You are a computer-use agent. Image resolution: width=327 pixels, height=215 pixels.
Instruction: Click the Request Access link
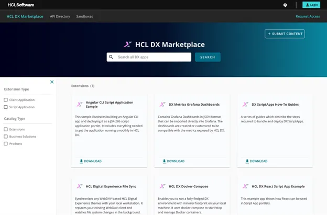point(308,16)
